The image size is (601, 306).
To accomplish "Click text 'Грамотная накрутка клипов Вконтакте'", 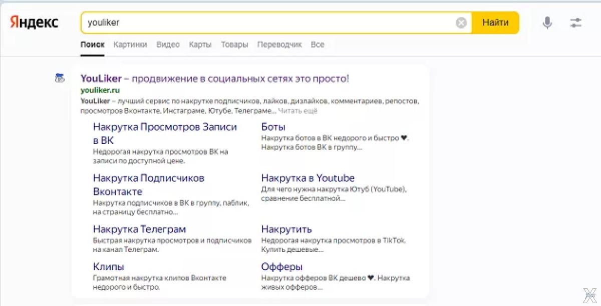I will (160, 277).
